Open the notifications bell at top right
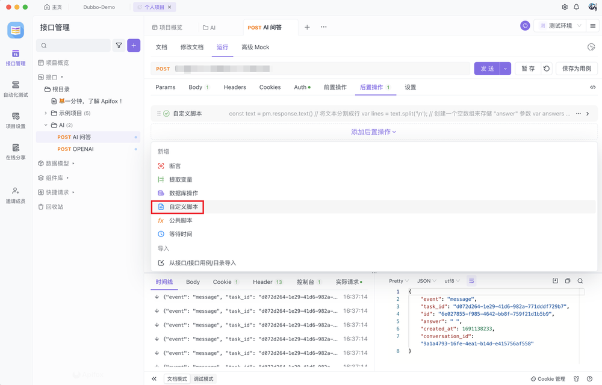Image resolution: width=602 pixels, height=385 pixels. (576, 7)
